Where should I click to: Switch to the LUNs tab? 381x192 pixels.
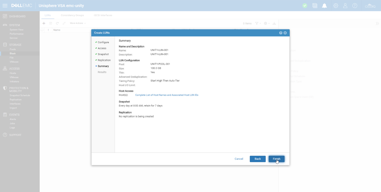48,15
